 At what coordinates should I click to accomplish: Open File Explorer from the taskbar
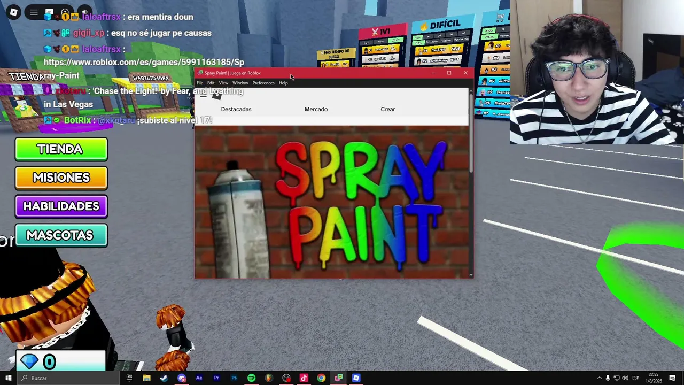[146, 378]
